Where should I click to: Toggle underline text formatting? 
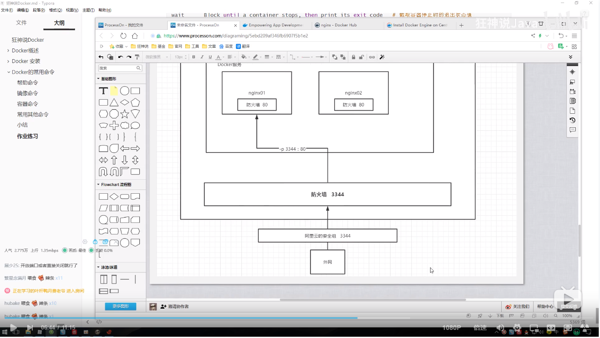(x=210, y=57)
